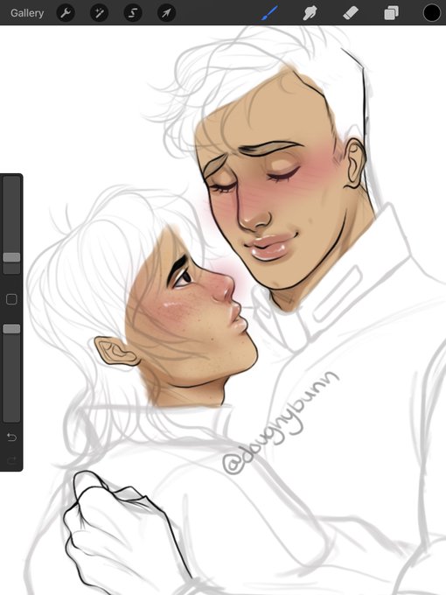Open the Selection tool
Viewport: 446px width, 595px height.
pyautogui.click(x=133, y=13)
